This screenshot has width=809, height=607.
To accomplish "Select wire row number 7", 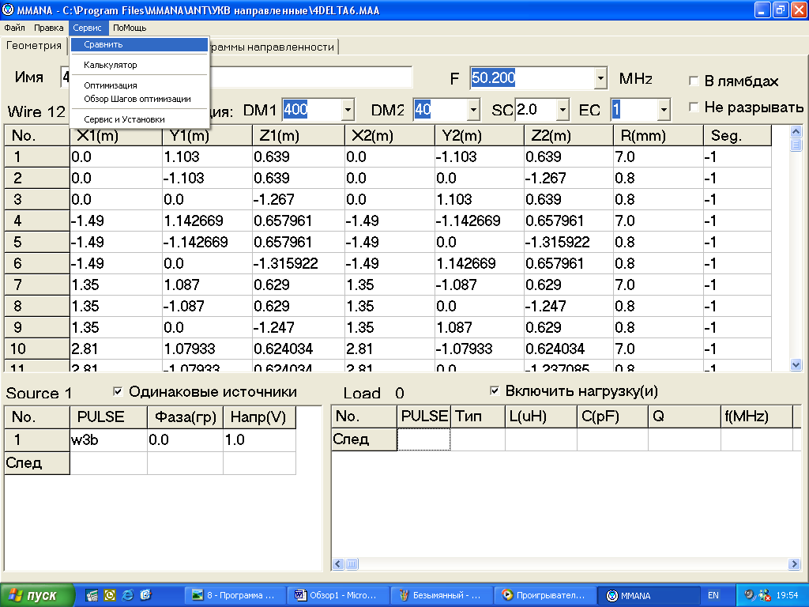I will 36,285.
